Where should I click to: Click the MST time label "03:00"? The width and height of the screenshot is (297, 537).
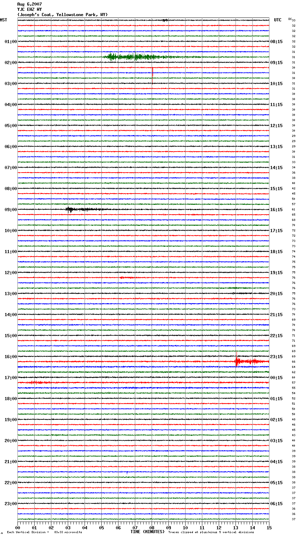[x=11, y=84]
